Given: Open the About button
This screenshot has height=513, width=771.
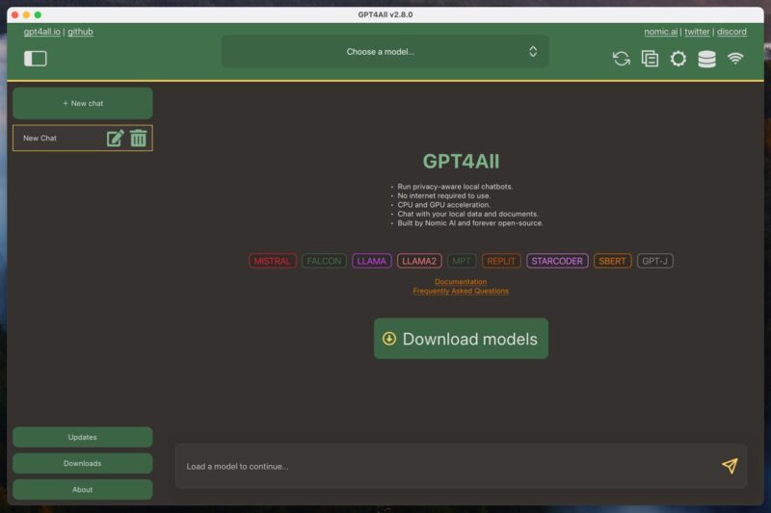Looking at the screenshot, I should (x=83, y=490).
